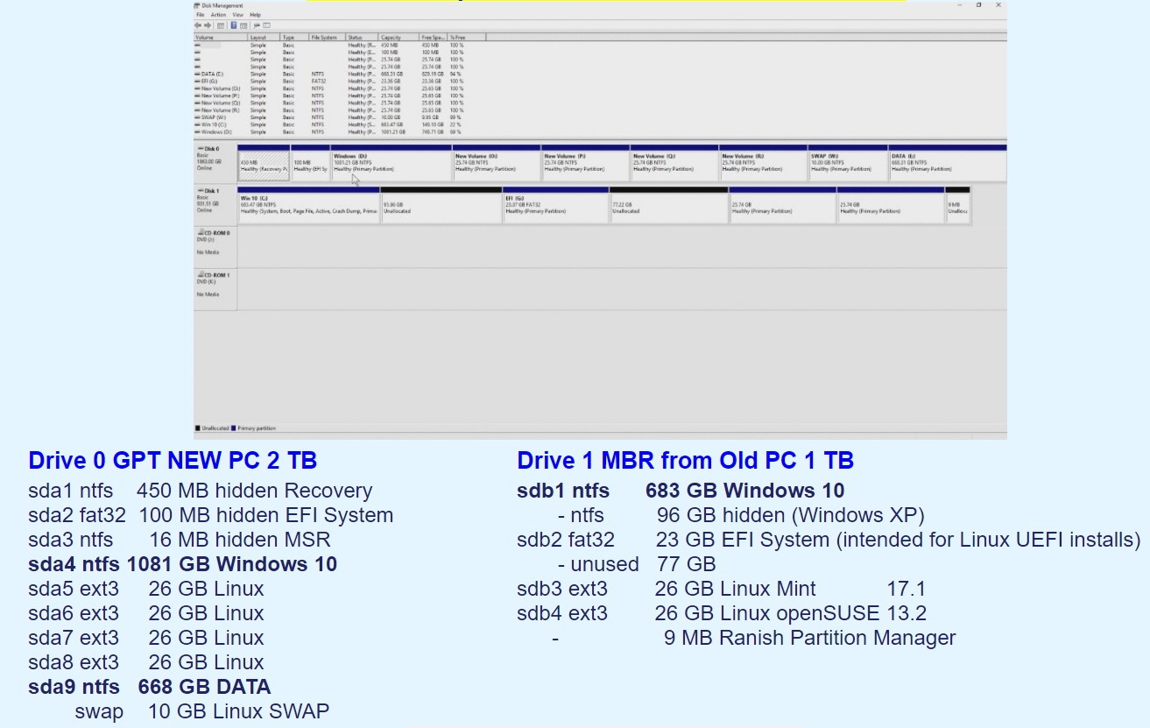Sort by the Type column header

pyautogui.click(x=294, y=38)
